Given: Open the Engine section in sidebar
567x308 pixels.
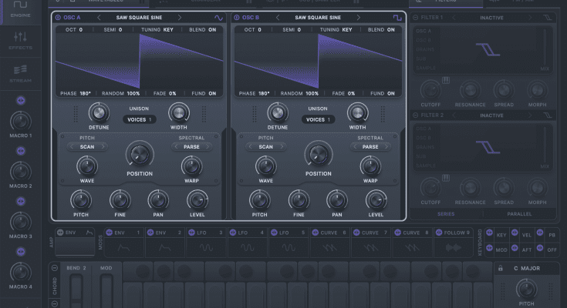Looking at the screenshot, I should [x=20, y=11].
